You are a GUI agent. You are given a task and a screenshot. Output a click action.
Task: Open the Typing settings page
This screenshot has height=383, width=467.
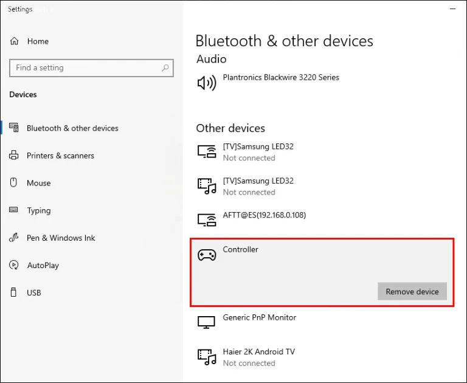[39, 210]
